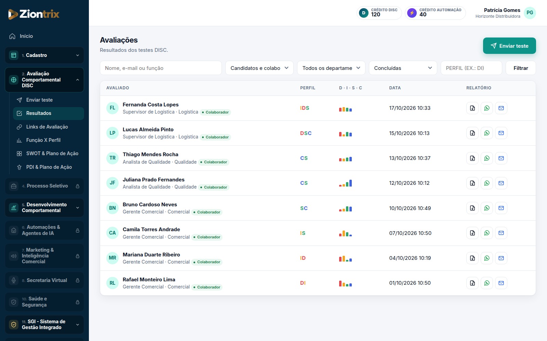Go to Início in sidebar
The image size is (547, 341).
point(44,36)
